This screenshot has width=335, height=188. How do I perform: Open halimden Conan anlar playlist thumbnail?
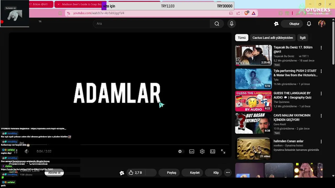pos(253,148)
